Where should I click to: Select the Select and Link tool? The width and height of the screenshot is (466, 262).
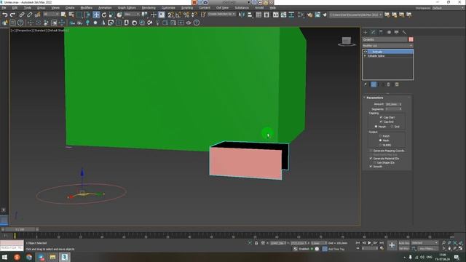point(22,15)
